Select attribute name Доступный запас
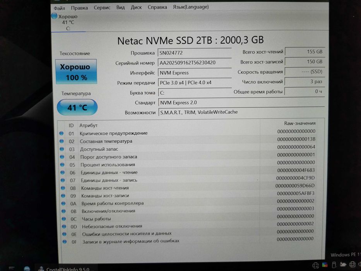 click(x=99, y=149)
